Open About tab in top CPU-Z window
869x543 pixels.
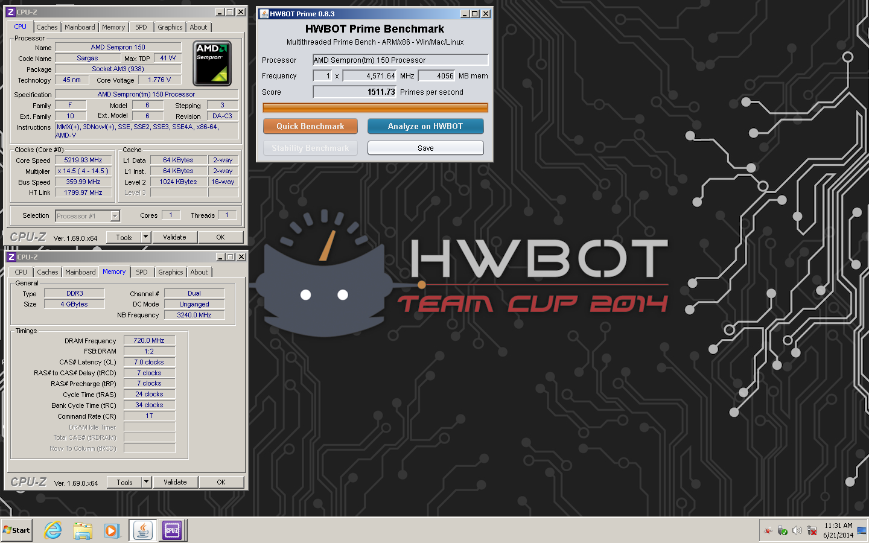click(199, 27)
